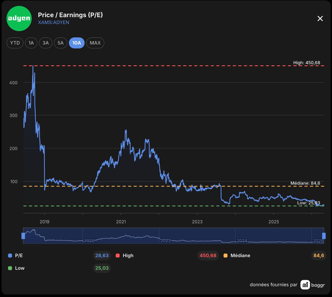Image resolution: width=332 pixels, height=297 pixels.
Task: Select the 5A time range
Action: [x=61, y=43]
